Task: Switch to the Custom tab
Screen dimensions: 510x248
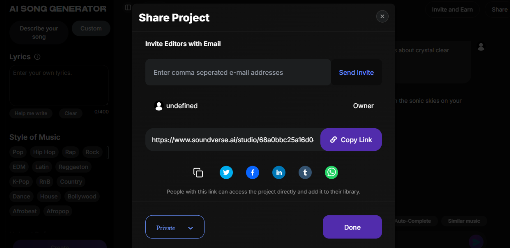Action: pyautogui.click(x=91, y=28)
